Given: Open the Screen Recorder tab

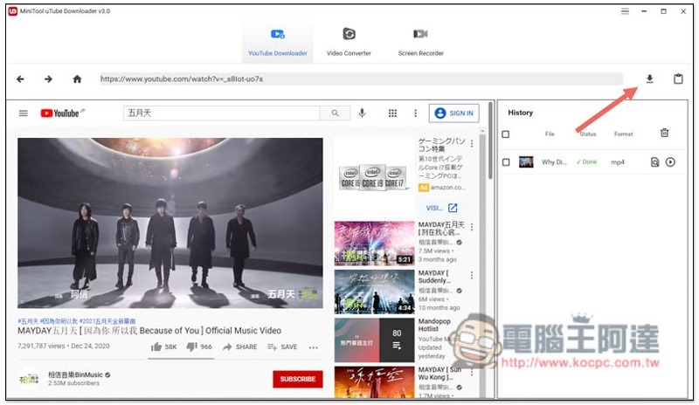Looking at the screenshot, I should (x=420, y=42).
